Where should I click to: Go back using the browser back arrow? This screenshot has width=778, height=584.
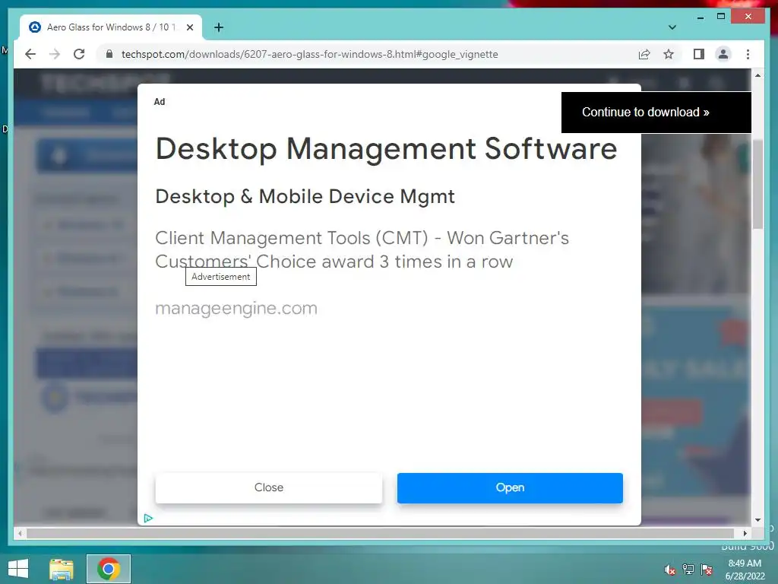click(30, 54)
